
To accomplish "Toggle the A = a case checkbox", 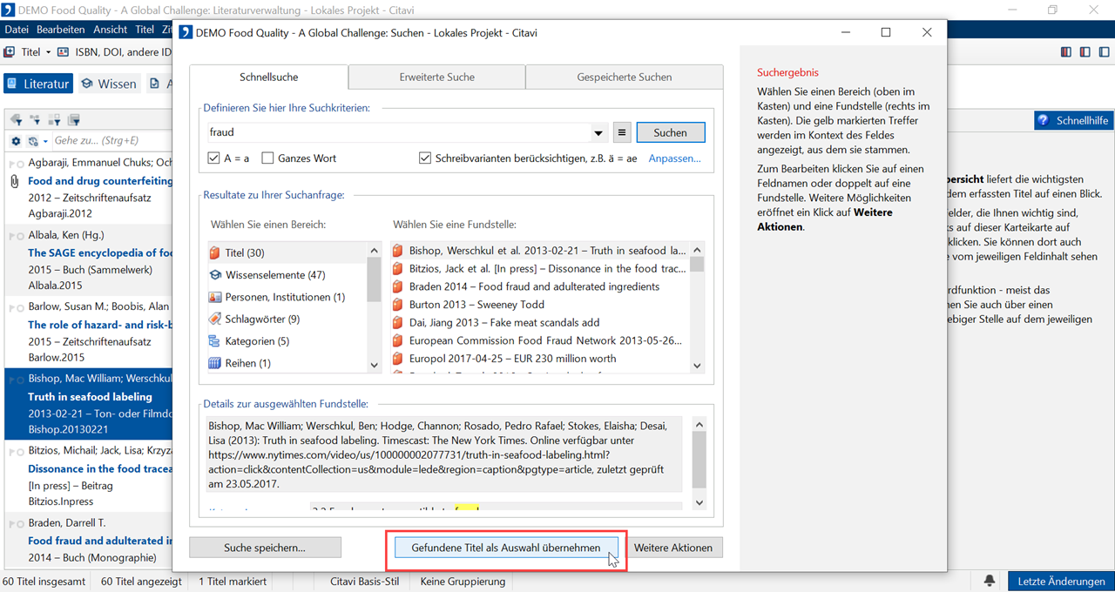I will (x=213, y=158).
